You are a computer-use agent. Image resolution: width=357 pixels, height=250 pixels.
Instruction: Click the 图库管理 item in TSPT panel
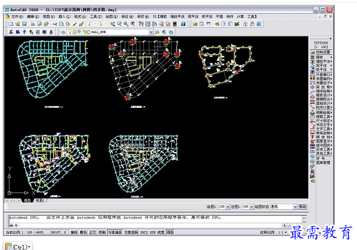click(x=322, y=163)
